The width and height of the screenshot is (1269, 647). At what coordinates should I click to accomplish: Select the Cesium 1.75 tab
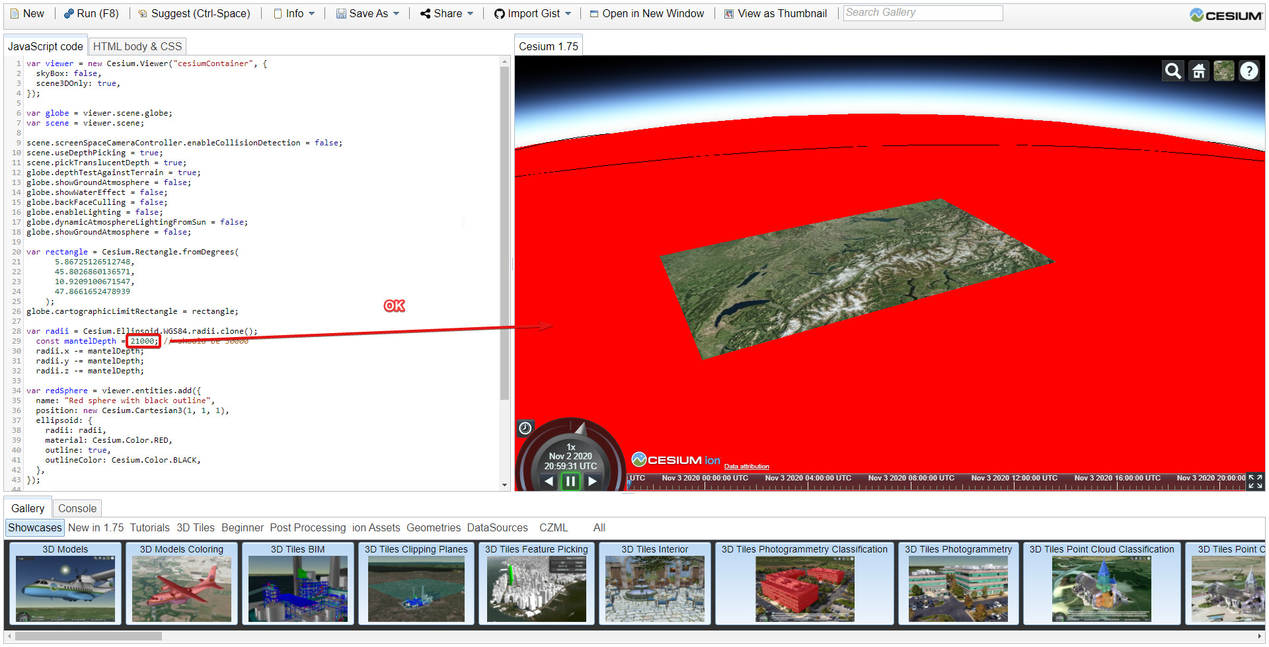click(549, 46)
